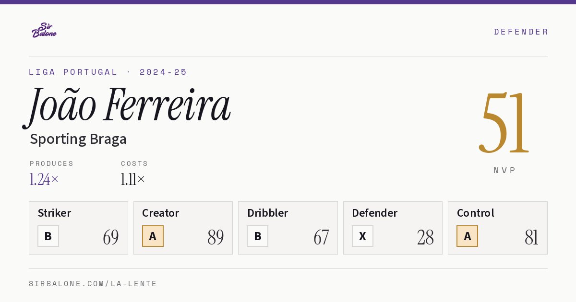The width and height of the screenshot is (576, 302).
Task: Select the Defender grade X badge
Action: tap(362, 236)
